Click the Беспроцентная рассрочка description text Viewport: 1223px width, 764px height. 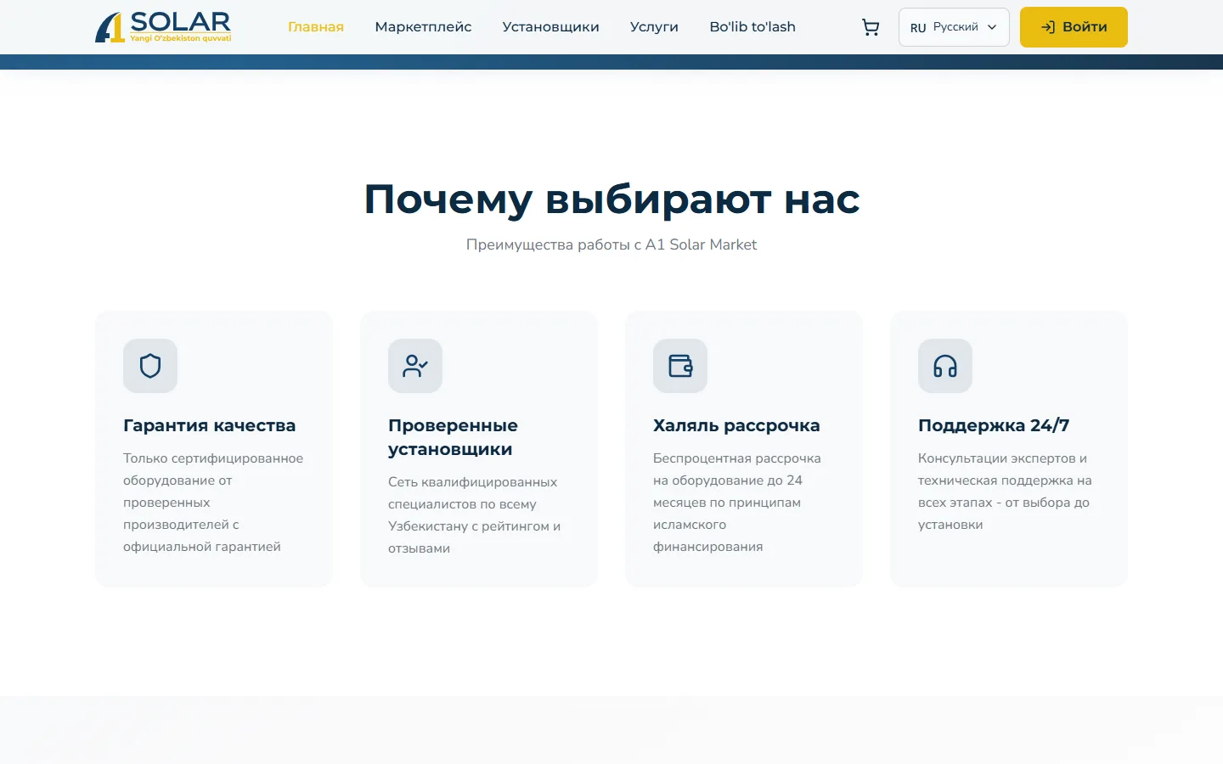pyautogui.click(x=737, y=503)
